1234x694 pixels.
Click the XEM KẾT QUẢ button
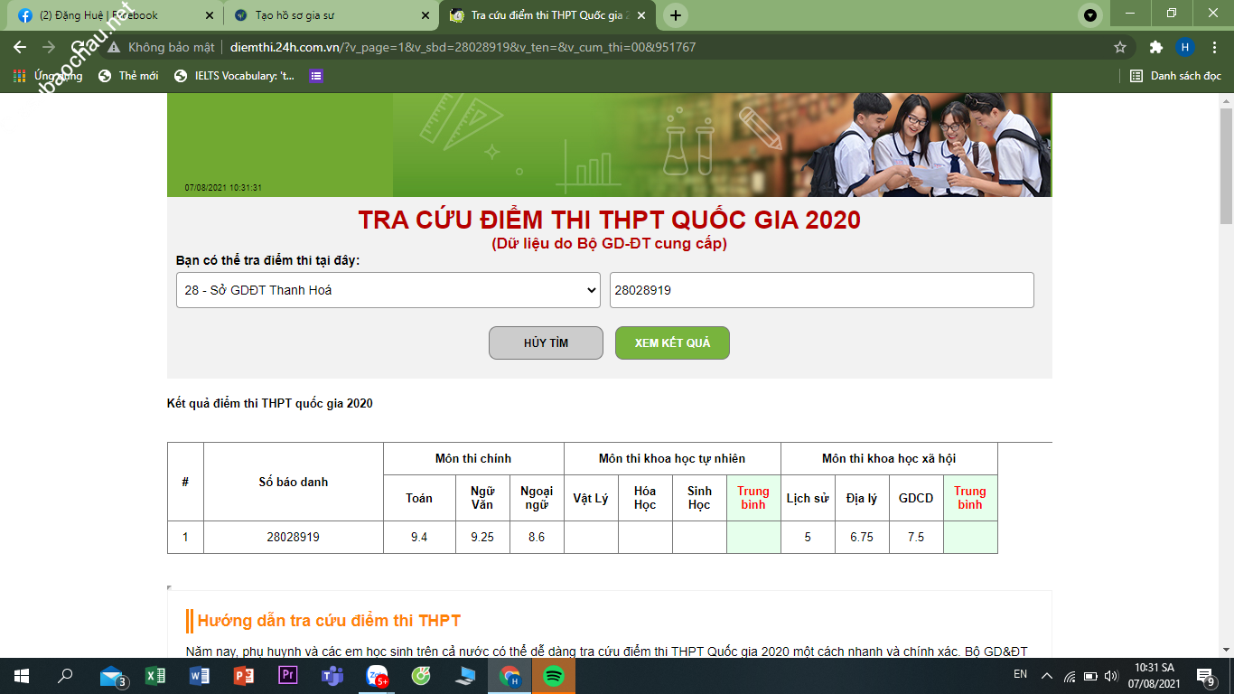pyautogui.click(x=672, y=343)
